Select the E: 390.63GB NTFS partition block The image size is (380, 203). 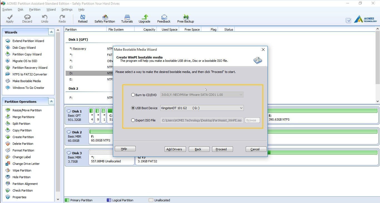pyautogui.click(x=322, y=116)
